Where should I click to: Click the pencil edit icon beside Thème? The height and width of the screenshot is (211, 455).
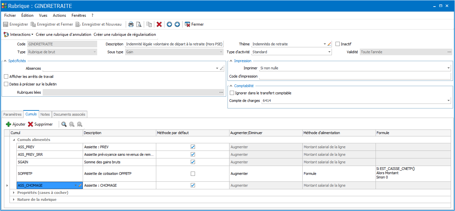click(x=329, y=44)
